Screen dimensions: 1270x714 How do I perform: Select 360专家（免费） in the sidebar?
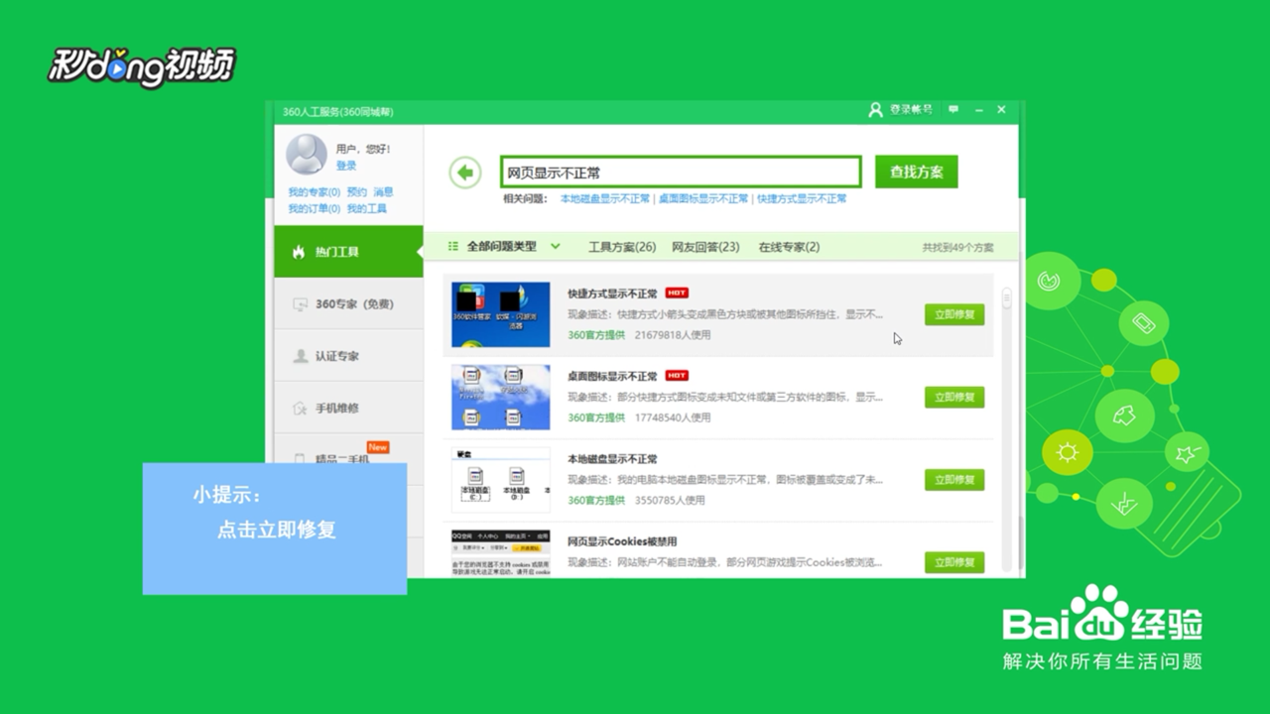click(x=348, y=304)
